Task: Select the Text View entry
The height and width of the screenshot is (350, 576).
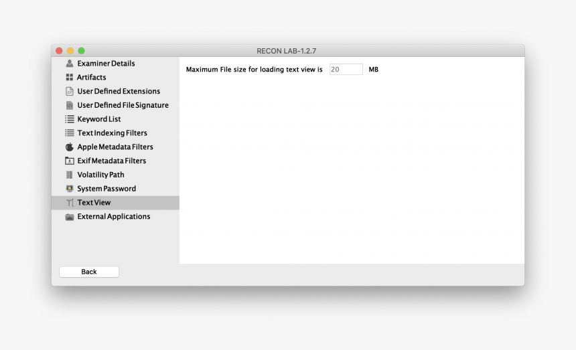Action: click(115, 203)
